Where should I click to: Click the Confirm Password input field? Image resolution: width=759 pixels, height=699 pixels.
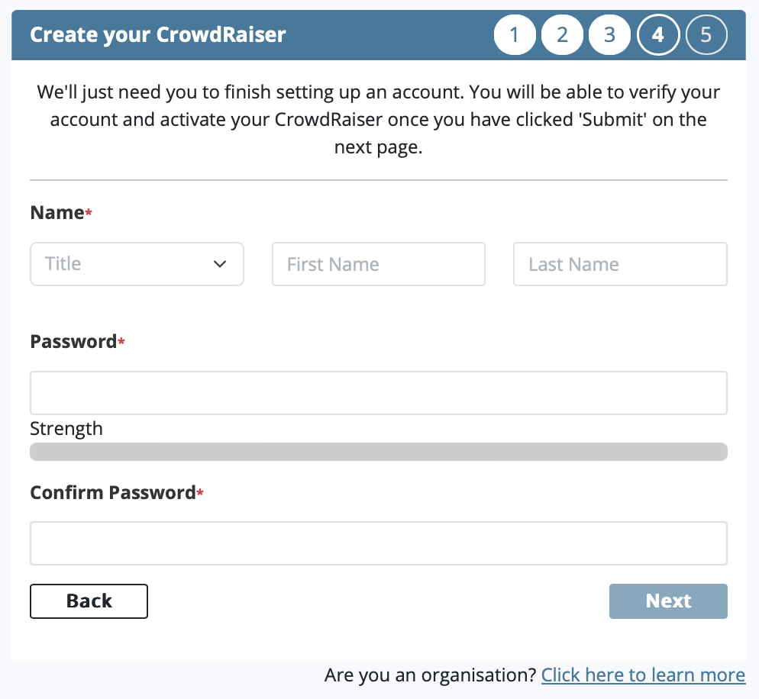coord(379,543)
